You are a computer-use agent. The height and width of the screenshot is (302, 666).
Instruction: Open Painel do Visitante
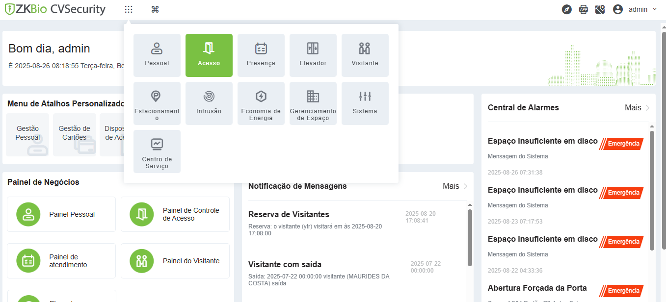[175, 261]
